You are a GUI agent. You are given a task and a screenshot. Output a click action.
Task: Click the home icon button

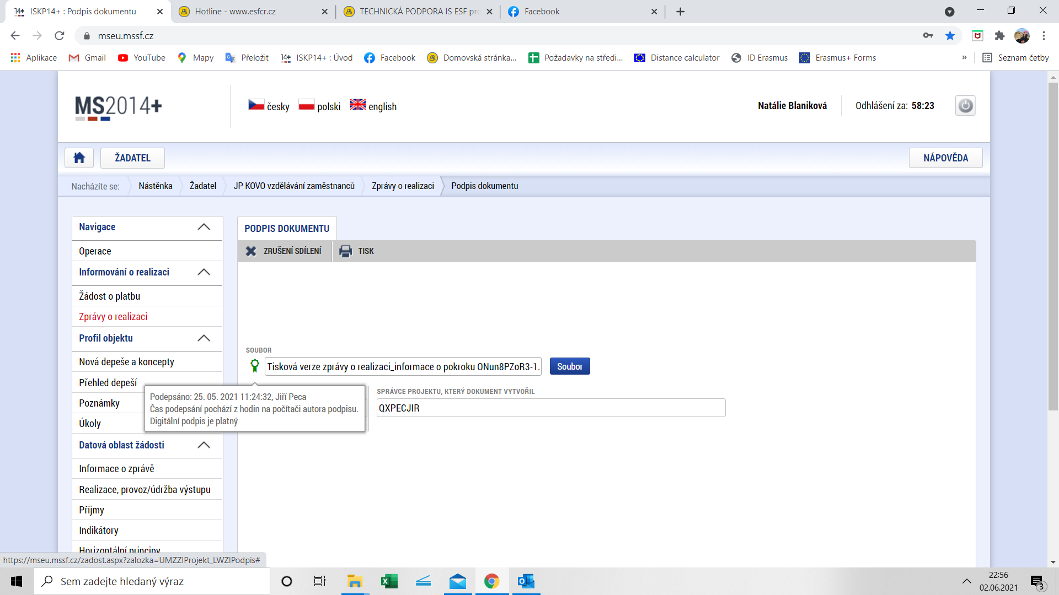click(79, 158)
